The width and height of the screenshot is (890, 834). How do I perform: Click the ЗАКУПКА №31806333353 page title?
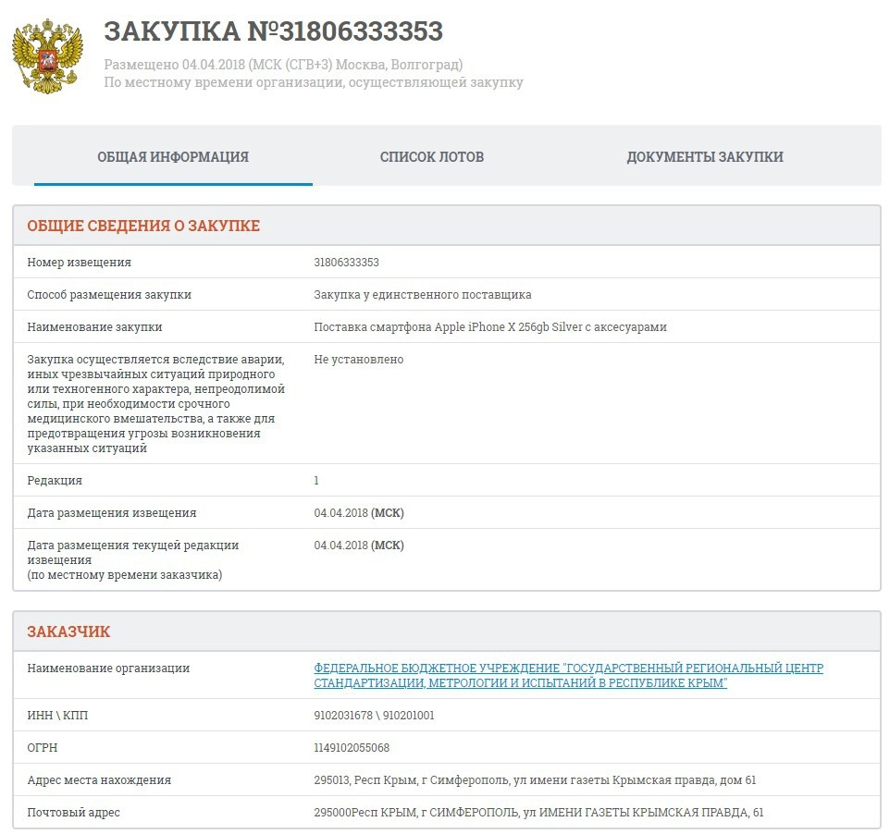tap(273, 31)
